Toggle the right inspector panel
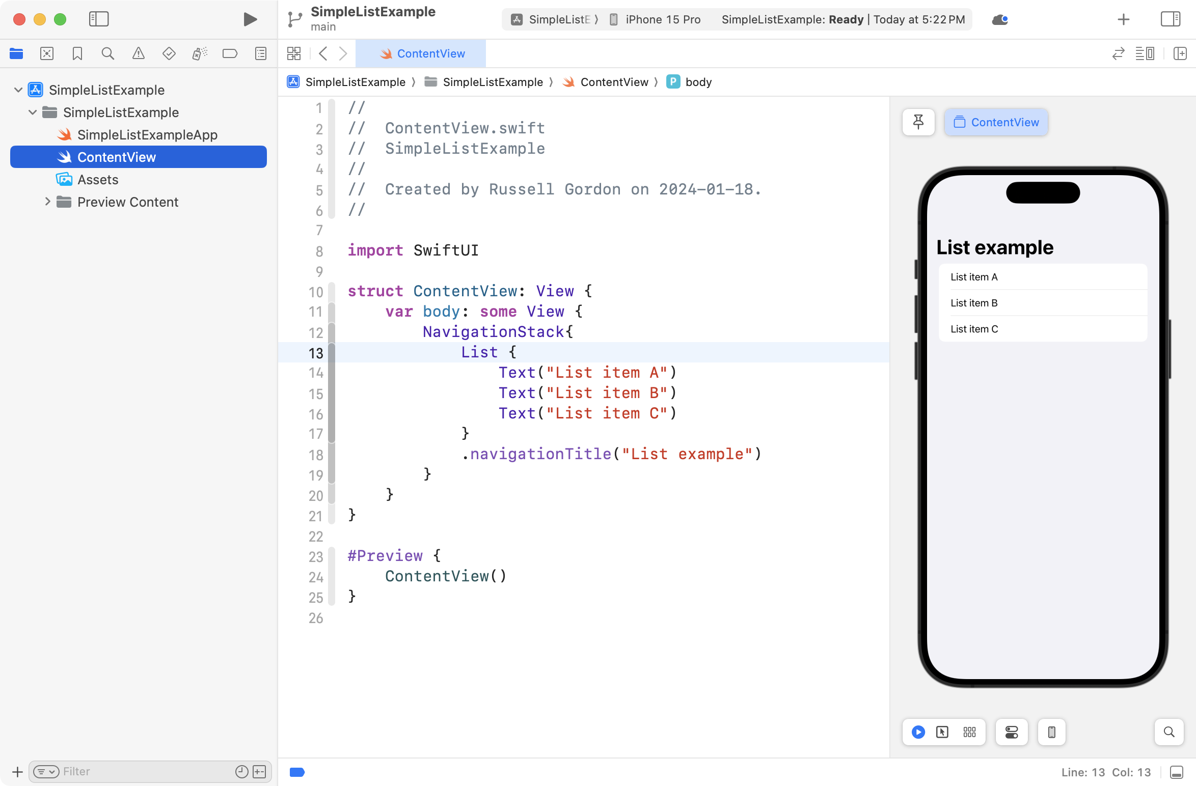1196x786 pixels. point(1170,19)
